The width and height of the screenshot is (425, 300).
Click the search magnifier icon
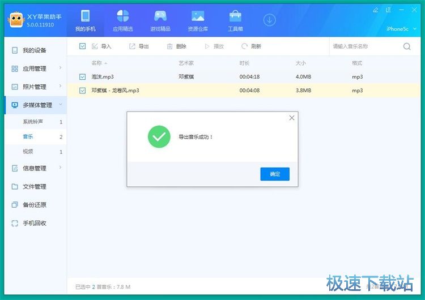(407, 46)
